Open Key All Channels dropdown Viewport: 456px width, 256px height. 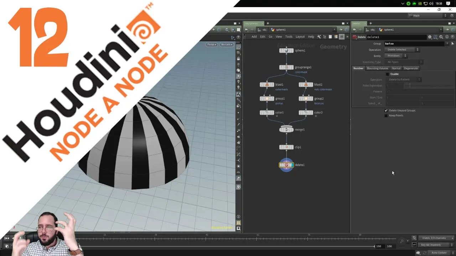(436, 245)
